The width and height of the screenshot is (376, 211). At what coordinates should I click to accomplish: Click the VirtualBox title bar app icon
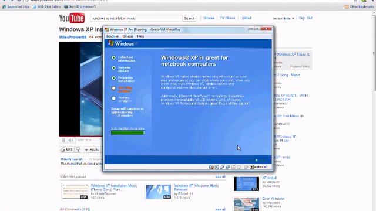pos(107,30)
